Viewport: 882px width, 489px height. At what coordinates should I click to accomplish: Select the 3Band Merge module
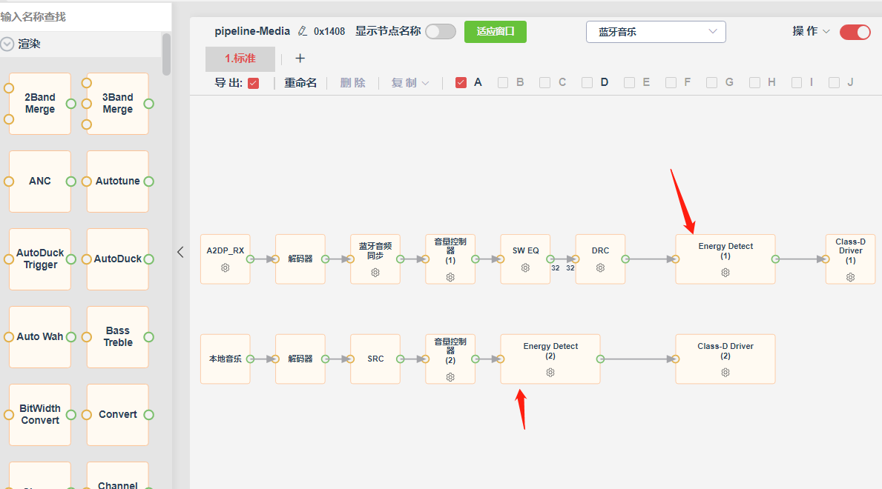(117, 104)
